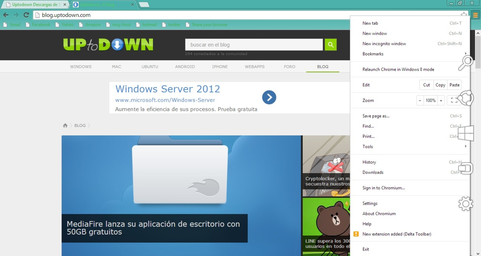
Task: Open Settings from the Chrome menu
Action: click(x=410, y=204)
